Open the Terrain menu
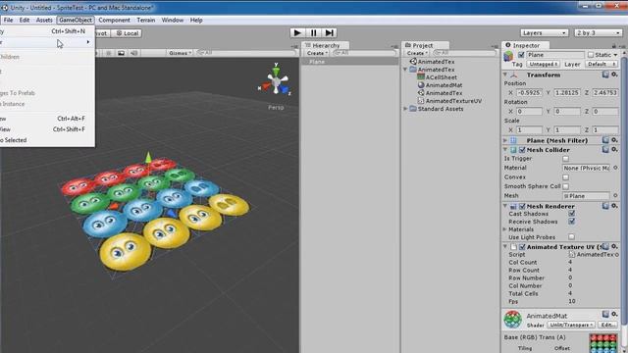This screenshot has height=353, width=628. [146, 20]
